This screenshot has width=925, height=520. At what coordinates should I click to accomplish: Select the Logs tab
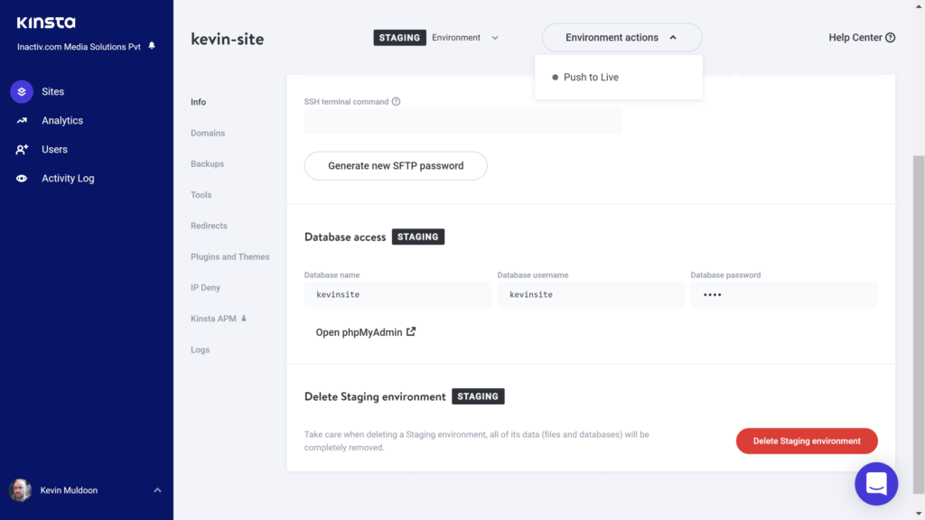200,349
